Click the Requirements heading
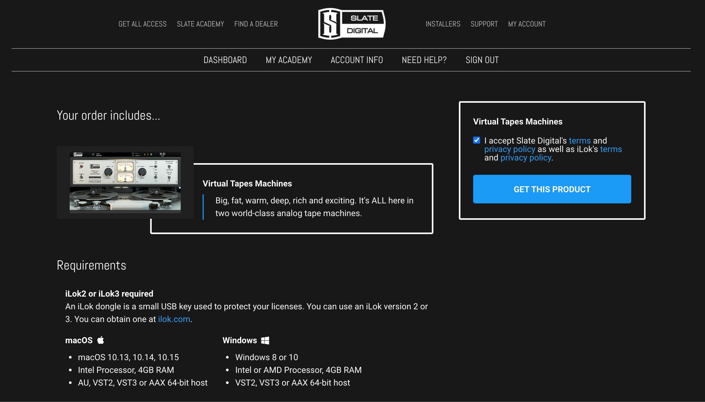The height and width of the screenshot is (402, 705). (92, 265)
